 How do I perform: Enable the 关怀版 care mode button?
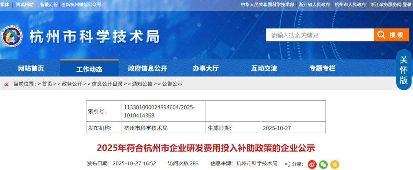(x=404, y=69)
